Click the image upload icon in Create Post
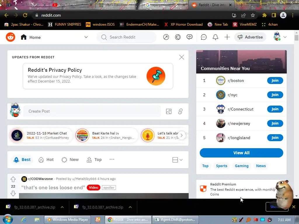Screen dimensions: 299x224 pos(169,111)
